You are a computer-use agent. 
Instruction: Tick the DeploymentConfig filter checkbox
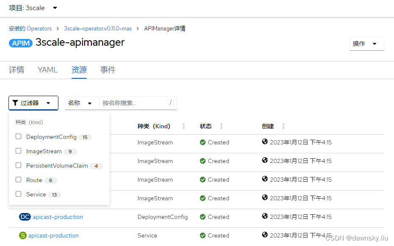tap(18, 136)
